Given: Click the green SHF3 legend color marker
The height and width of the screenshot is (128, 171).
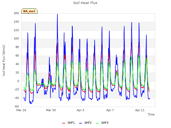Looking at the screenshot, I should (x=97, y=123).
